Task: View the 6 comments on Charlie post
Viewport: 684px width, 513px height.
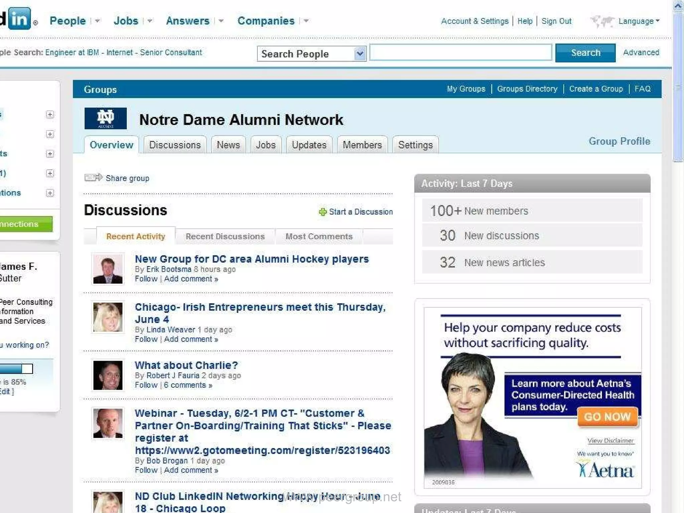Action: pos(188,385)
